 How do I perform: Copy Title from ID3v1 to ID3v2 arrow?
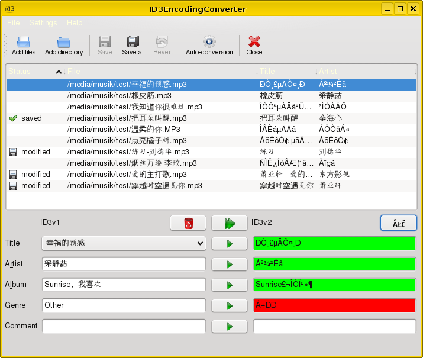tap(230, 244)
